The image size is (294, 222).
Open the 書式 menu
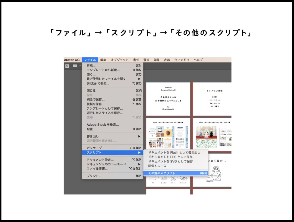136,60
